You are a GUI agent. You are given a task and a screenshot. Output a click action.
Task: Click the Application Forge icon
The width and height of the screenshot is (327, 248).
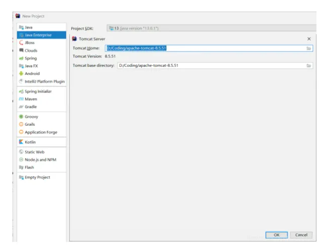(x=21, y=132)
